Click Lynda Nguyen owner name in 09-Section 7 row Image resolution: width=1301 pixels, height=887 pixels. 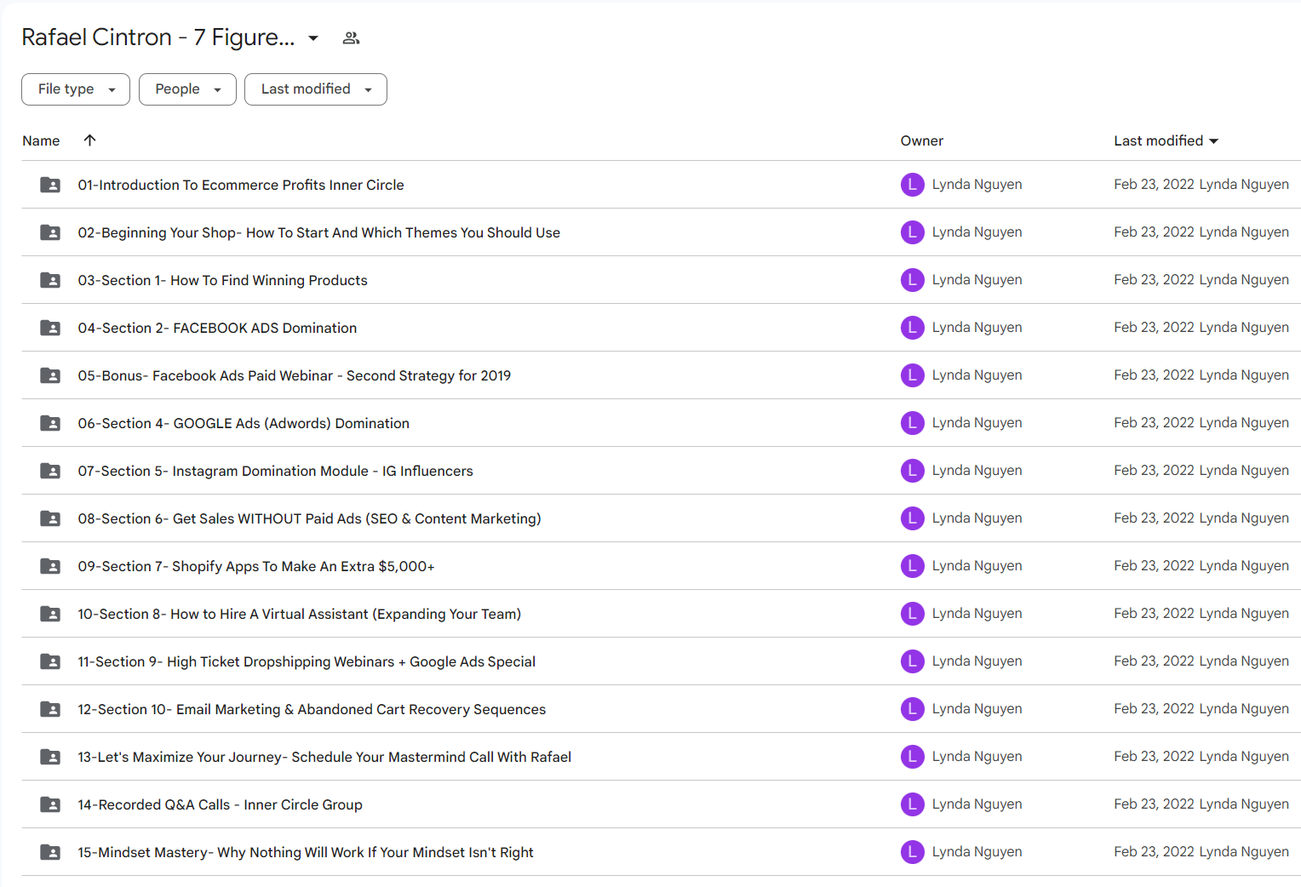[977, 566]
